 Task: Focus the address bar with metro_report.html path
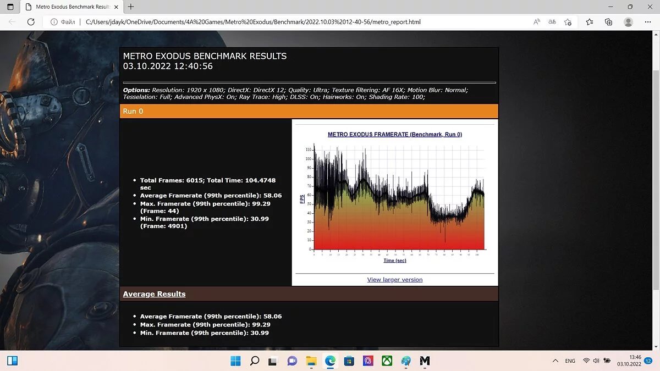point(253,22)
